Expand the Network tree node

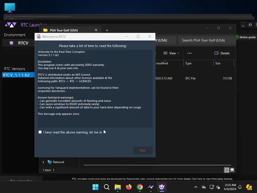point(43,162)
